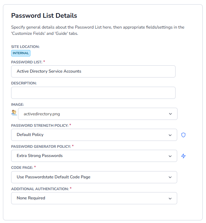Expand the Code Page dropdown
This screenshot has height=223, width=206.
(x=94, y=177)
